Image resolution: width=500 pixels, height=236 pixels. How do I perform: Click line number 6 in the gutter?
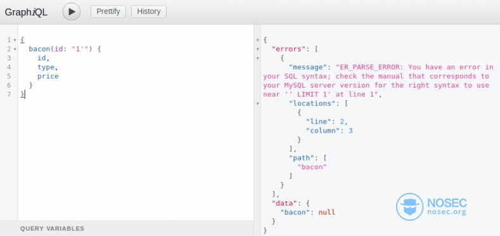coord(9,85)
